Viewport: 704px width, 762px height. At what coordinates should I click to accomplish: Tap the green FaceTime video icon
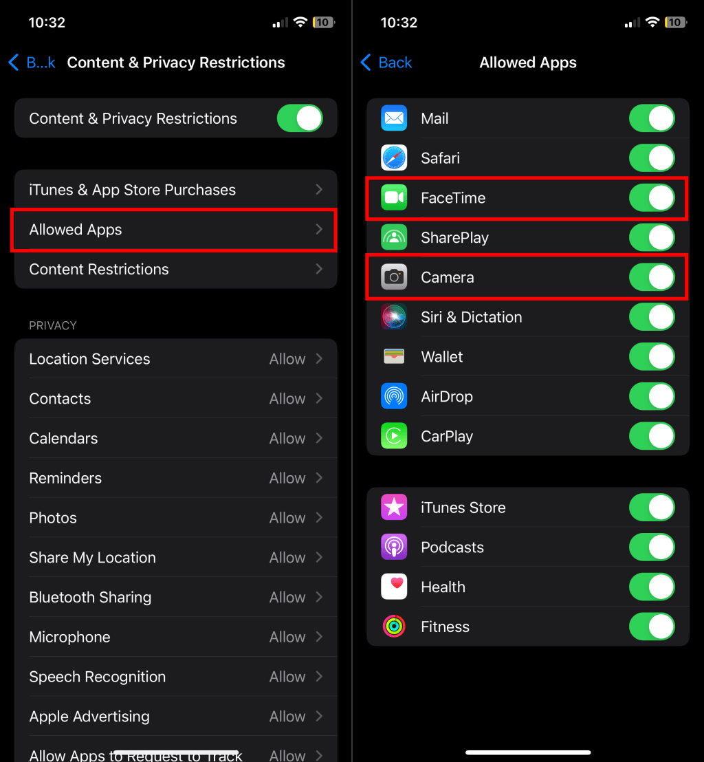393,198
